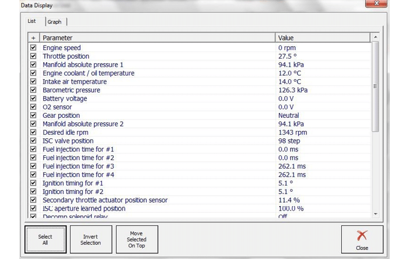Image resolution: width=409 pixels, height=259 pixels.
Task: Disable the O2 sensor checkbox
Action: click(33, 107)
